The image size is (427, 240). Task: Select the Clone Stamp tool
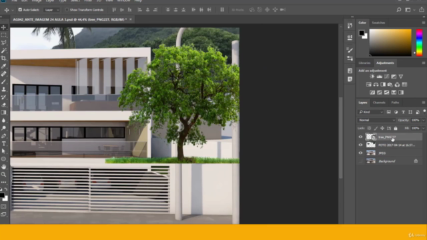click(3, 89)
